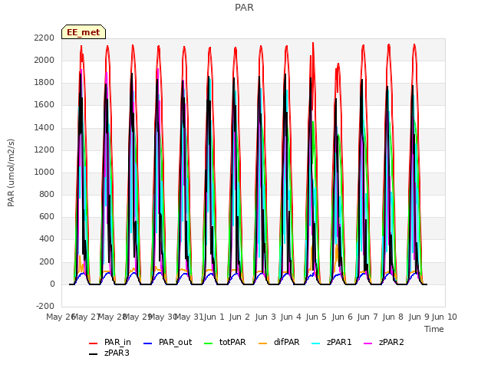Image resolution: width=491 pixels, height=368 pixels.
Task: Click the 400 y-axis tick label
Action: (x=47, y=238)
